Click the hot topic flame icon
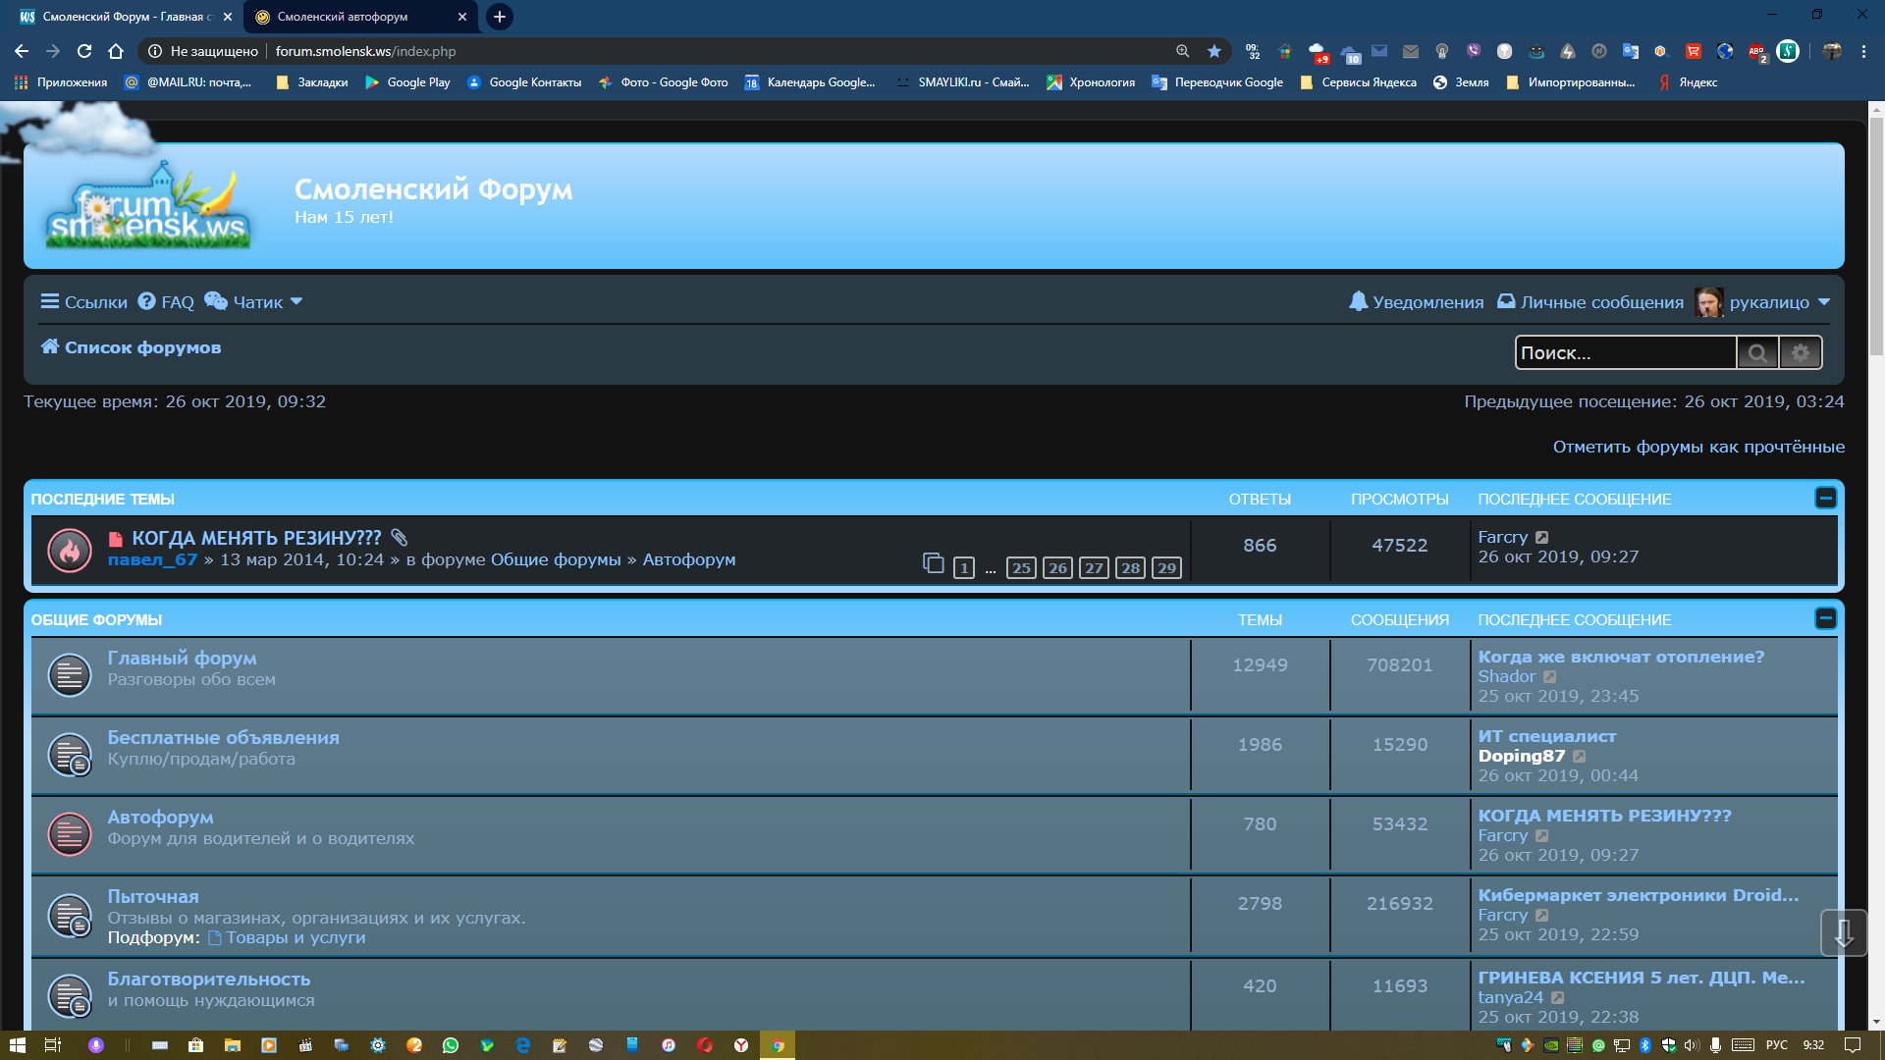Screen dimensions: 1885x1060 pyautogui.click(x=70, y=551)
